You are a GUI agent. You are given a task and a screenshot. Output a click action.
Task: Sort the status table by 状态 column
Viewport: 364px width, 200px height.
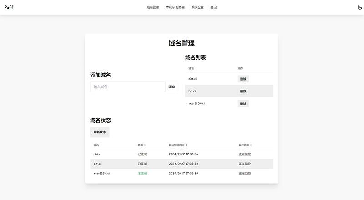(x=142, y=145)
